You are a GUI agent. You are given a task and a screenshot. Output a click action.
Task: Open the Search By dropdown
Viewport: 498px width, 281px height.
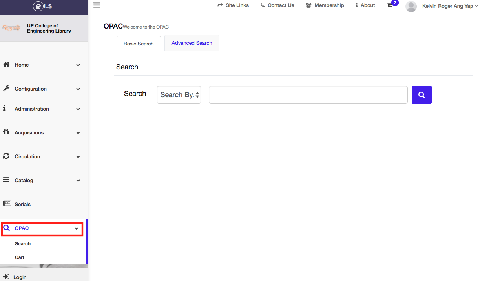179,95
